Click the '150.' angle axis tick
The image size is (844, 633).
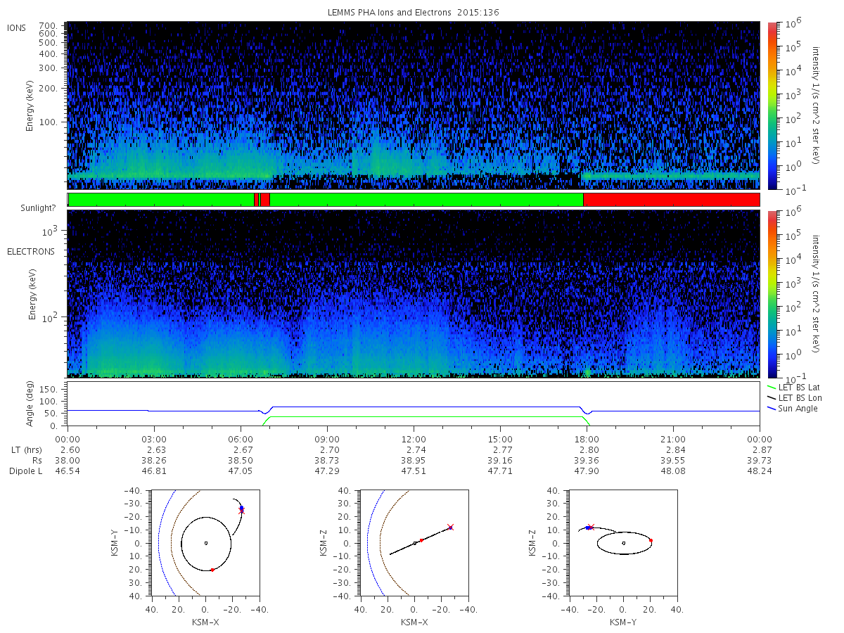pos(50,388)
